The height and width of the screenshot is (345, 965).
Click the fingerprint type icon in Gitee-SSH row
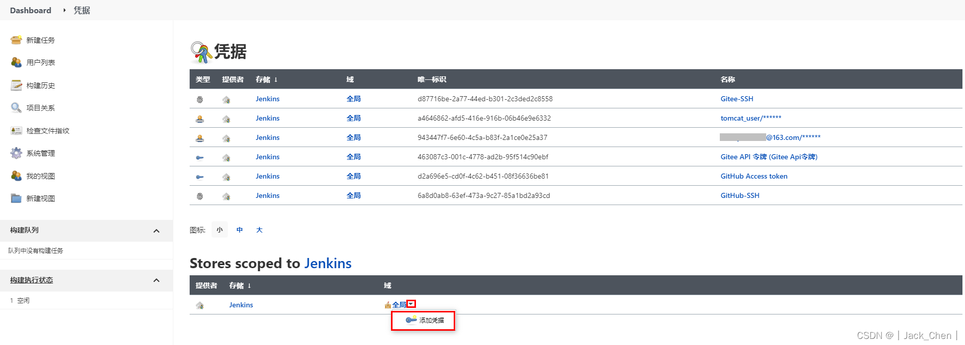[x=200, y=100]
